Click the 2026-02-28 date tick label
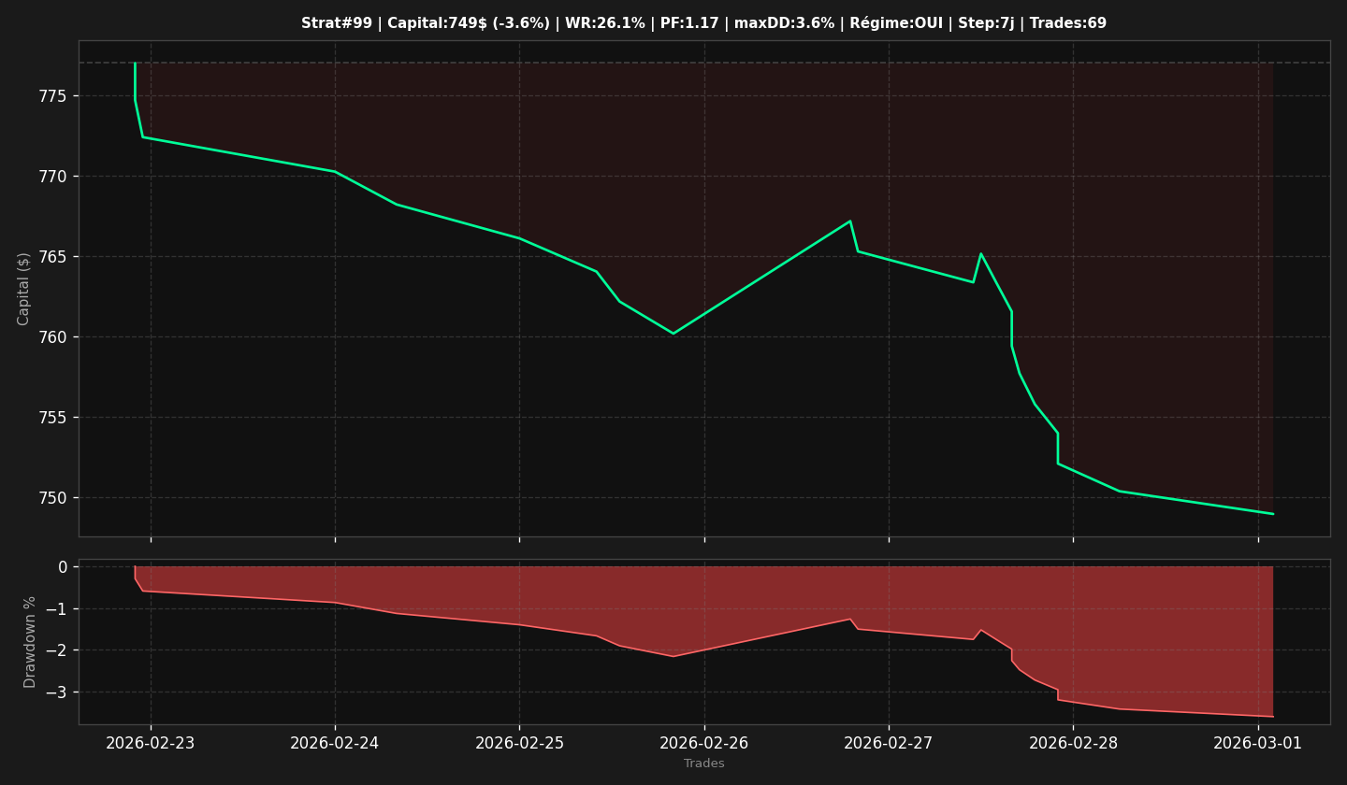 (x=1073, y=744)
